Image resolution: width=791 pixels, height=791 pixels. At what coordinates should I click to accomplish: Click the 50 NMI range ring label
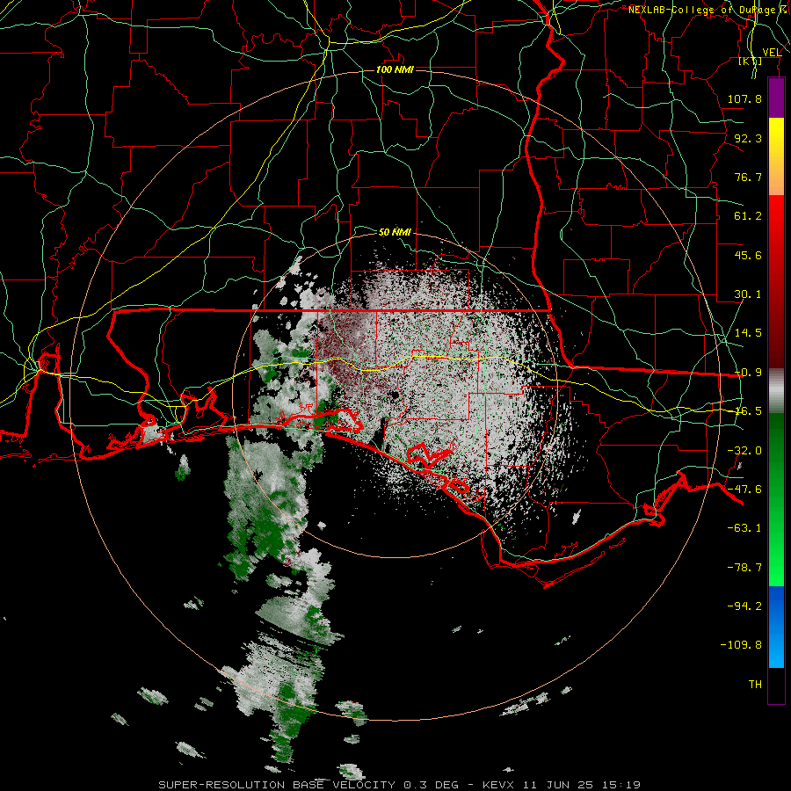pyautogui.click(x=395, y=232)
